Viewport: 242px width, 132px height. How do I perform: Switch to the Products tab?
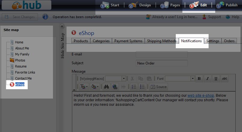(x=81, y=41)
